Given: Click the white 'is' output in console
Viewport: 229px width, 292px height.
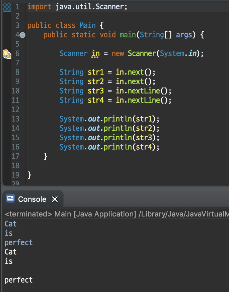Looking at the screenshot, I should pyautogui.click(x=9, y=261).
